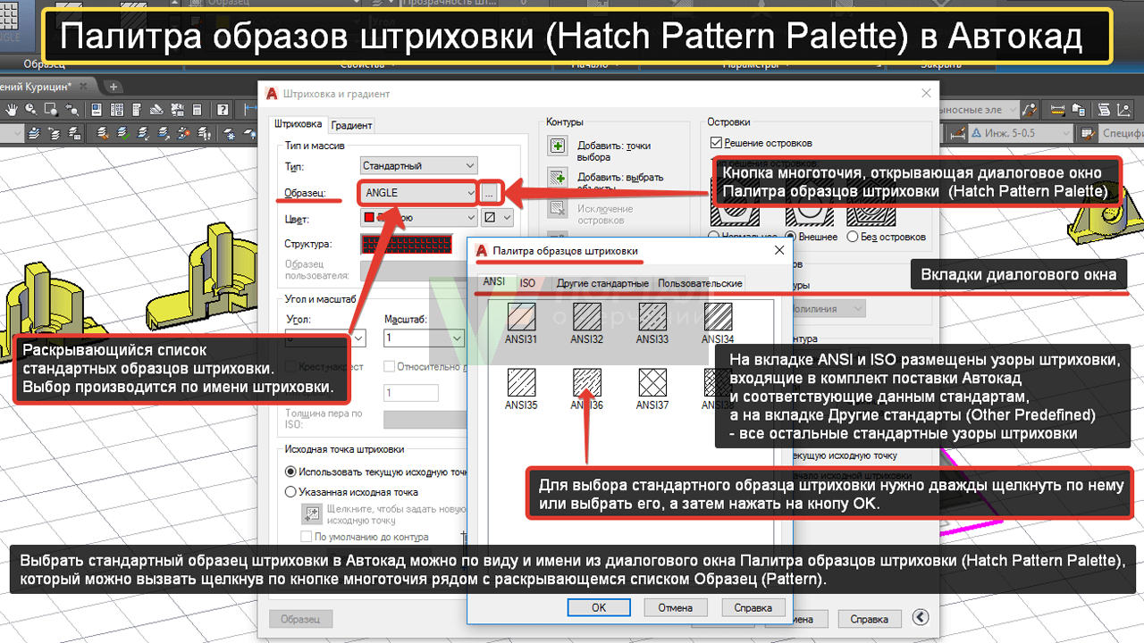Toggle По умолчанию до контура checkbox
The height and width of the screenshot is (643, 1144).
tap(307, 537)
